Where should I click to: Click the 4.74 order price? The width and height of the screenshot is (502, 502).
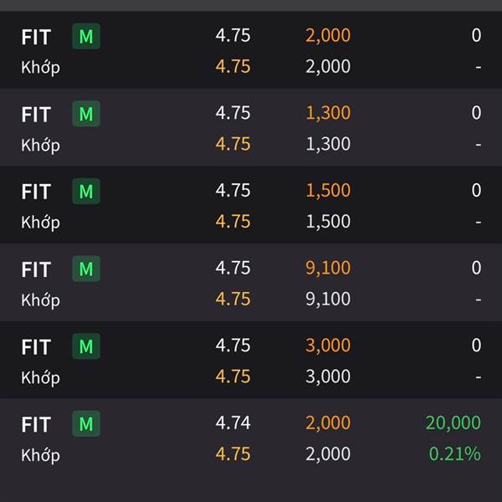point(233,423)
